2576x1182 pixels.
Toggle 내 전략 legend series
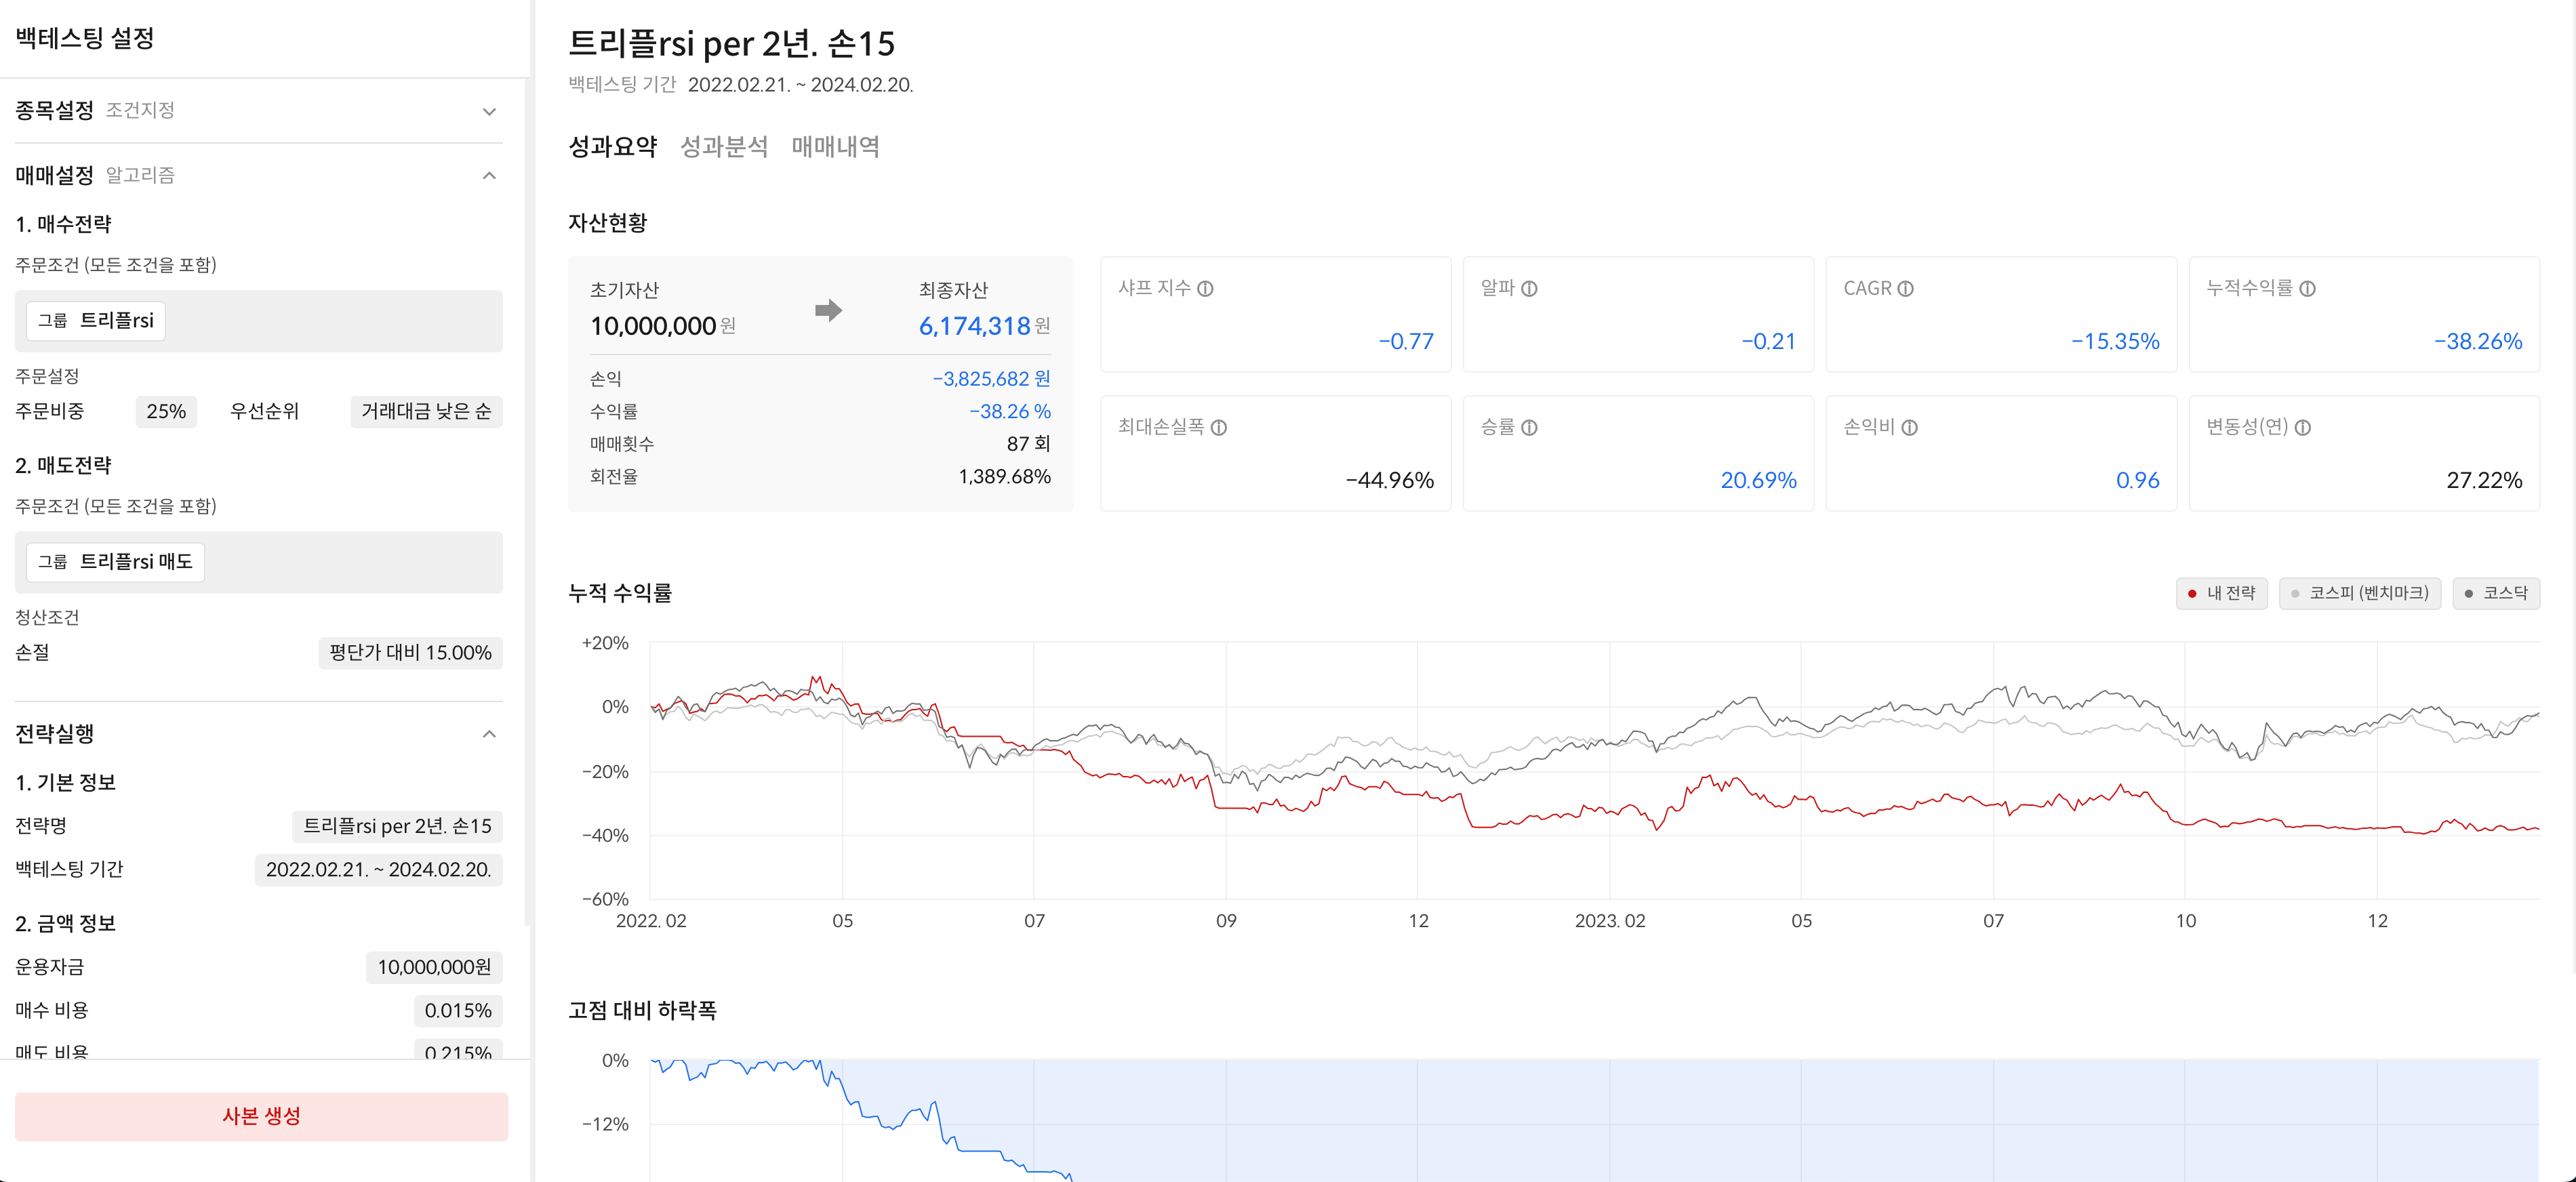(2221, 593)
